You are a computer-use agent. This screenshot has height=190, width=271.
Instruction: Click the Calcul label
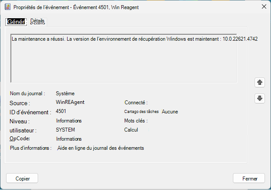click(x=131, y=130)
